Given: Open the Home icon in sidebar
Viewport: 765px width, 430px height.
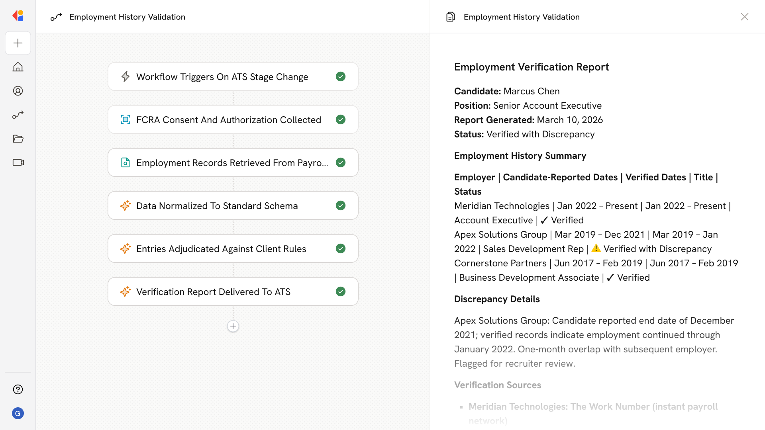Looking at the screenshot, I should (18, 67).
